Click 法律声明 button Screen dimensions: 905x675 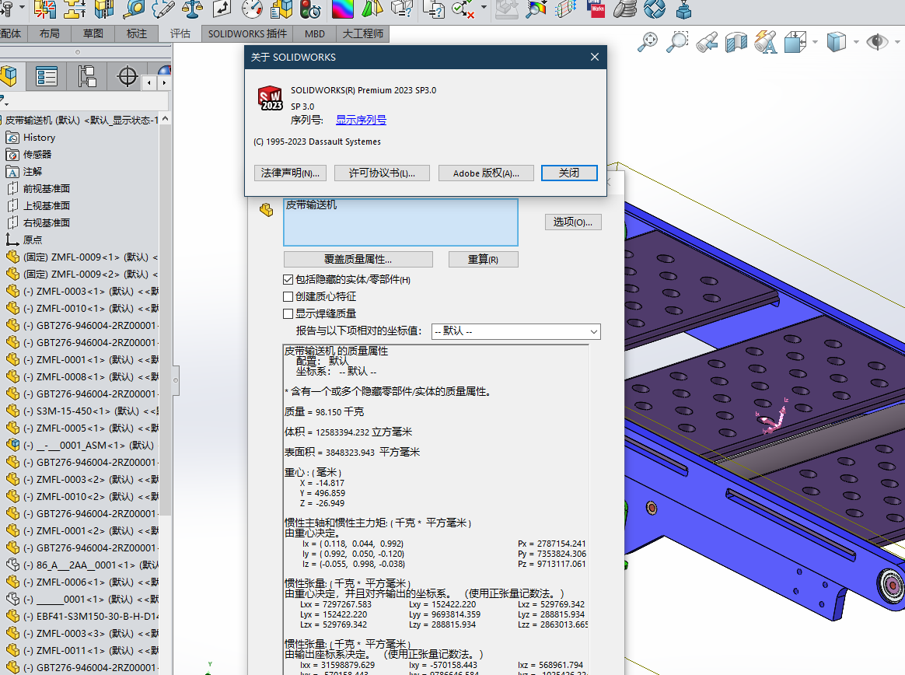tap(290, 173)
